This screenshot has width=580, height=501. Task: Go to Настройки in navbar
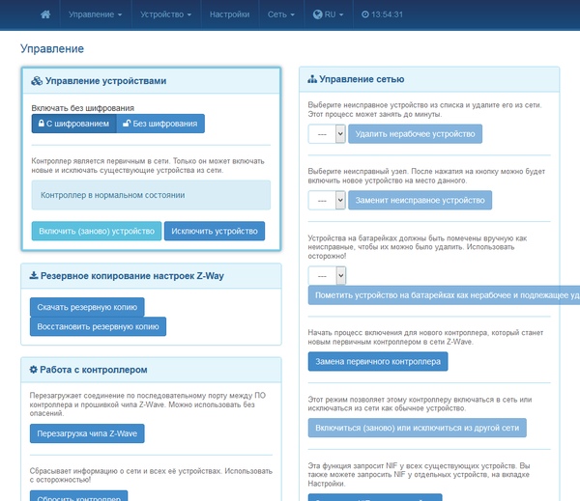pyautogui.click(x=230, y=14)
